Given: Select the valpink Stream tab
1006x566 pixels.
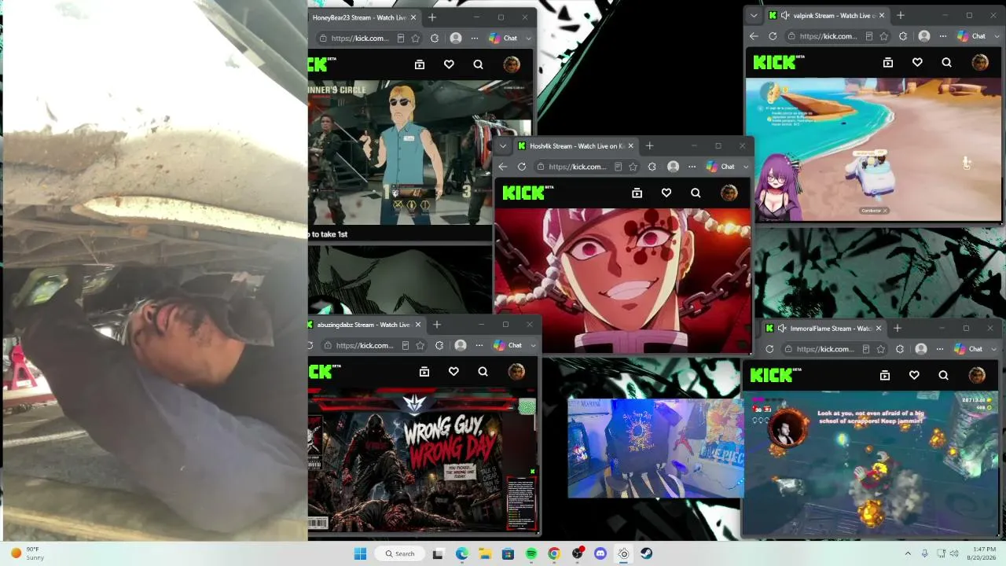Looking at the screenshot, I should pos(826,15).
